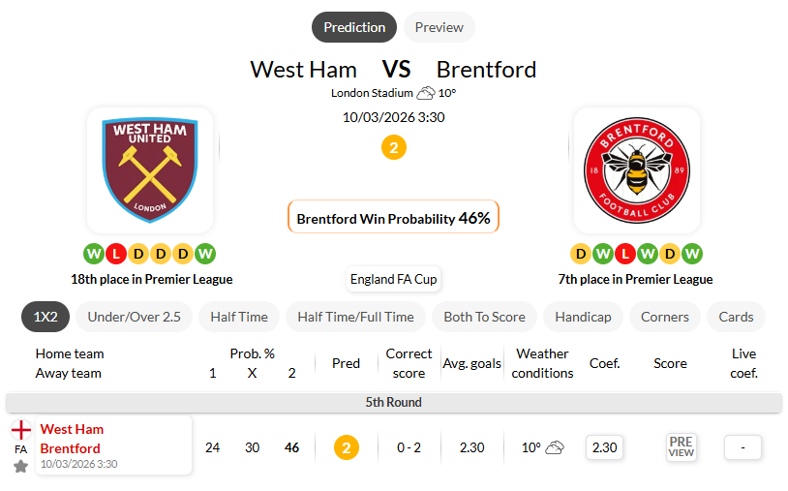Viewport: 788px width, 491px height.
Task: Click the favorite star icon under FA
Action: click(20, 467)
